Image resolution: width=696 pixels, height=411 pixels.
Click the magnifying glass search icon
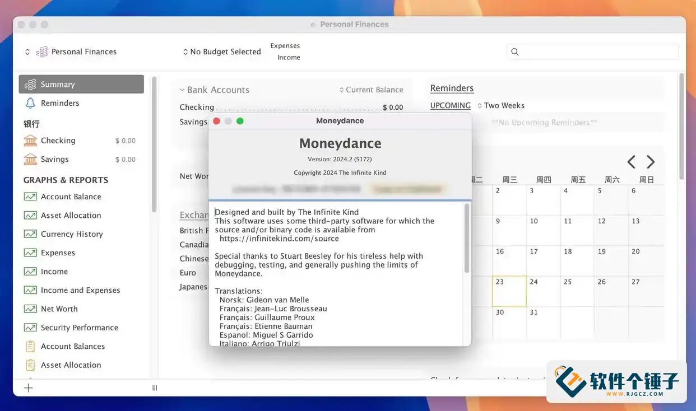515,52
